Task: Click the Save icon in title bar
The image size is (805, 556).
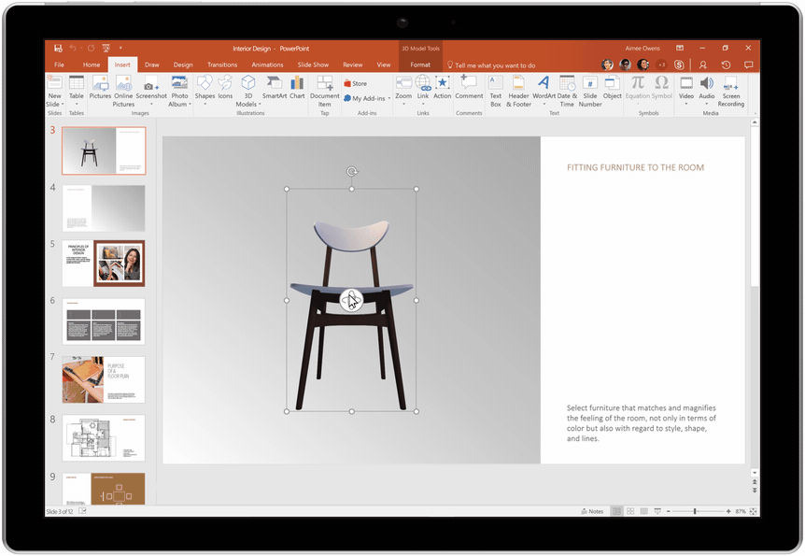Action: pyautogui.click(x=58, y=48)
